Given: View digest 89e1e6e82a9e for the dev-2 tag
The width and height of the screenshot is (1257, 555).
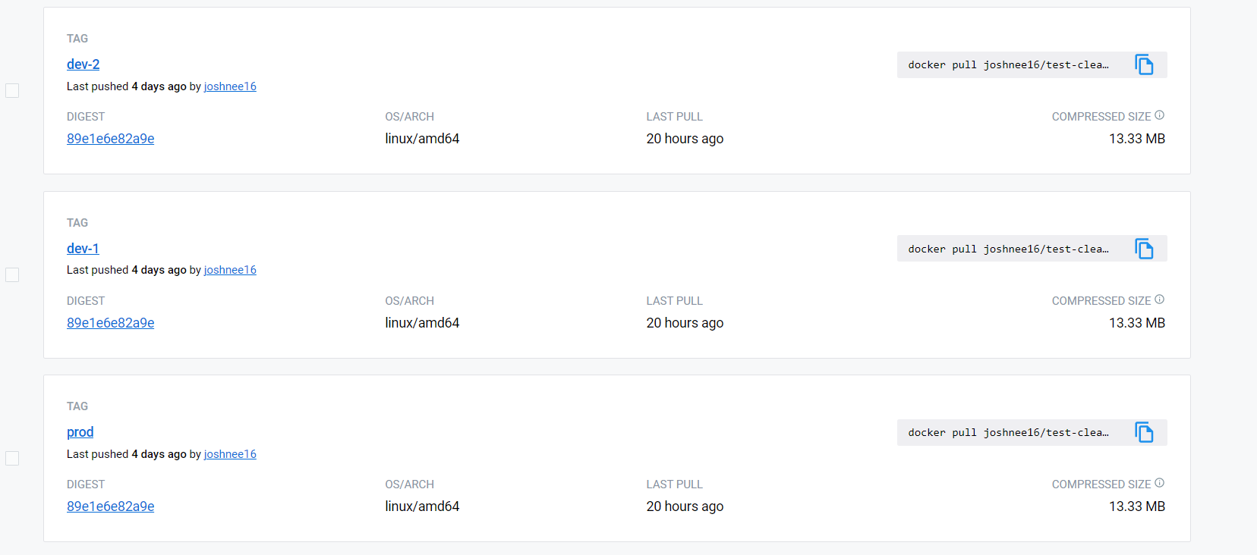Looking at the screenshot, I should point(110,138).
